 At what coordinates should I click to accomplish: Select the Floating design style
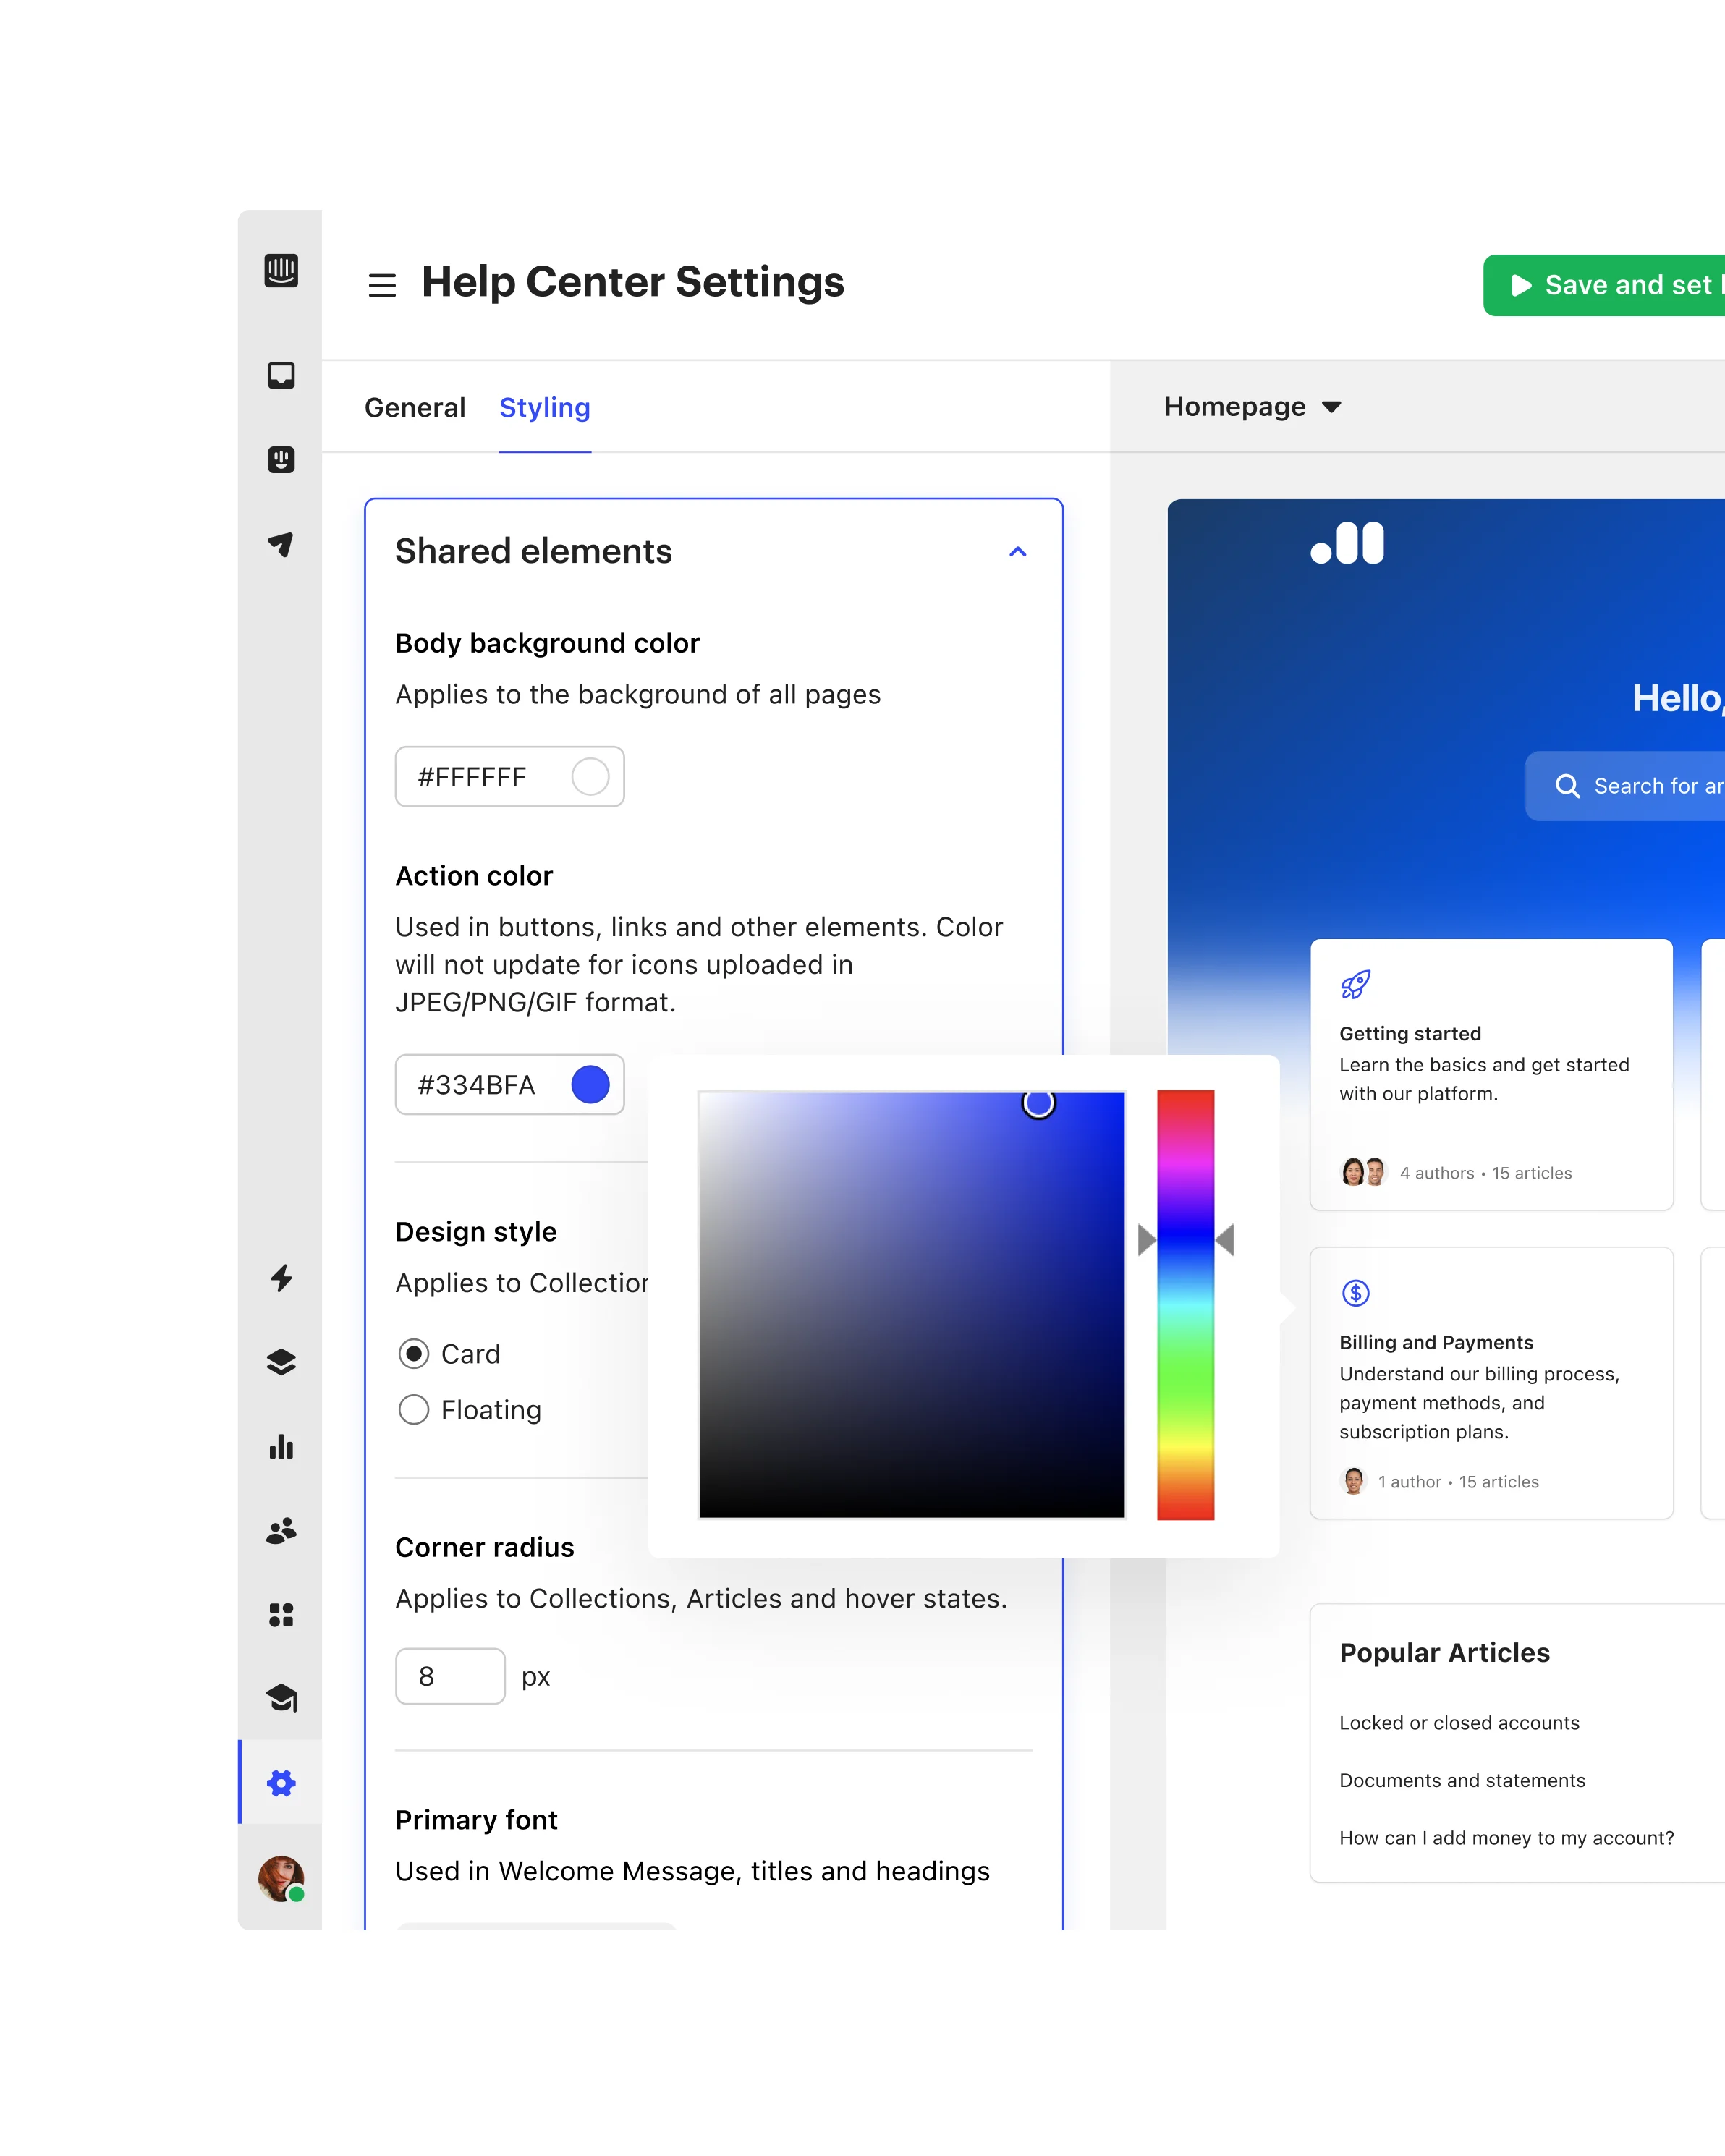[x=414, y=1410]
